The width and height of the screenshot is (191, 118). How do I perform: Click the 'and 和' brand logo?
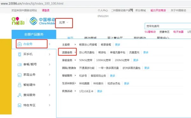(18, 21)
